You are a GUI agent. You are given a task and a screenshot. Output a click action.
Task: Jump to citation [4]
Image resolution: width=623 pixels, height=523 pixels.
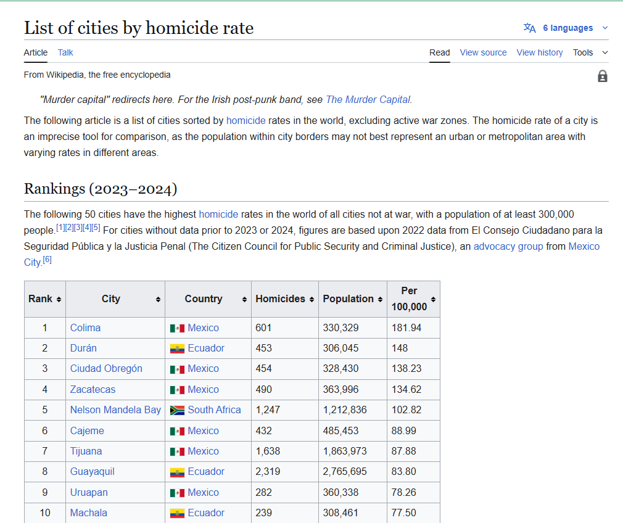87,228
